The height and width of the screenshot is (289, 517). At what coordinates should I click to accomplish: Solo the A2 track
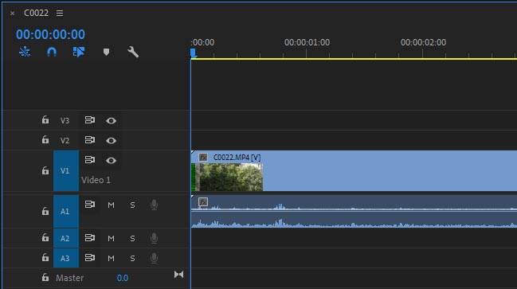[132, 238]
